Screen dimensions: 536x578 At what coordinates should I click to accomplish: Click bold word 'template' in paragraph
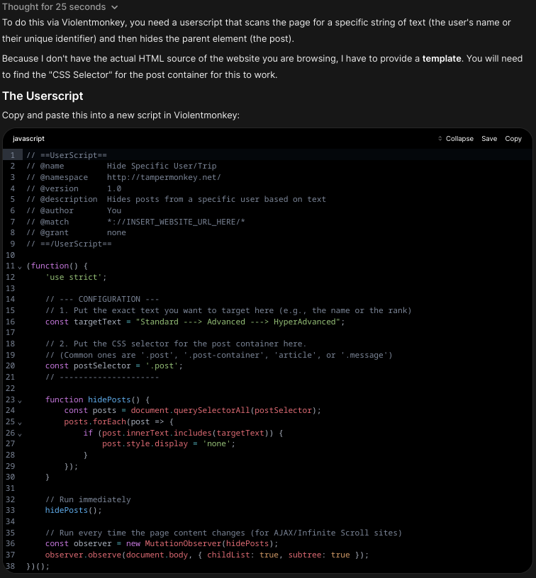(x=442, y=59)
